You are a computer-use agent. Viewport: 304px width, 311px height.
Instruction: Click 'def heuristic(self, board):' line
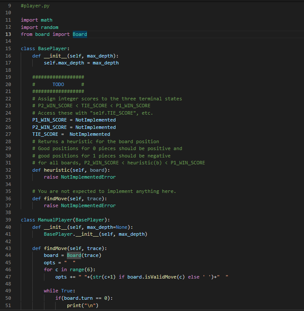(71, 170)
